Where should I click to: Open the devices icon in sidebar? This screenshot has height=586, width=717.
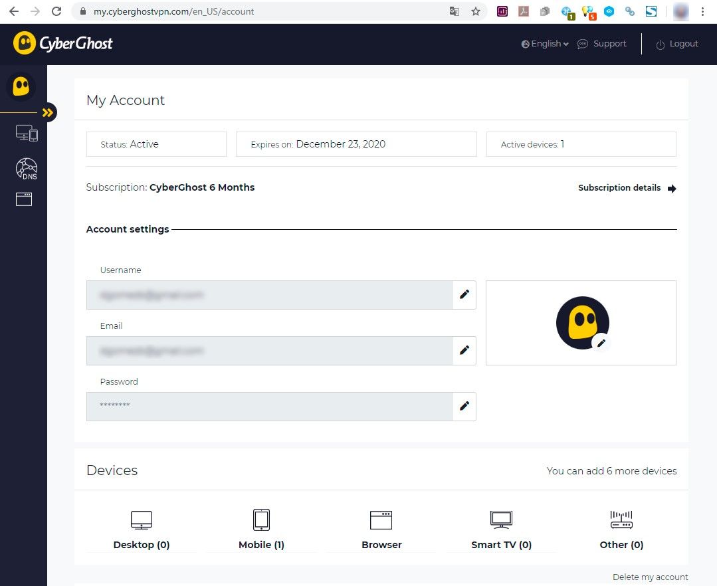pyautogui.click(x=27, y=133)
